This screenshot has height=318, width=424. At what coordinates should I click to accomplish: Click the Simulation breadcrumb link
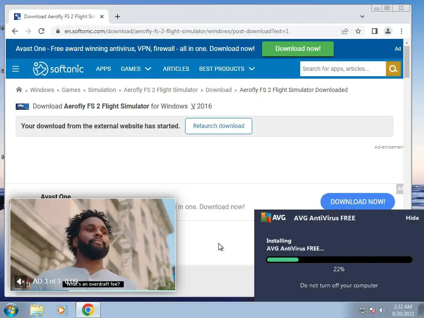coord(102,90)
